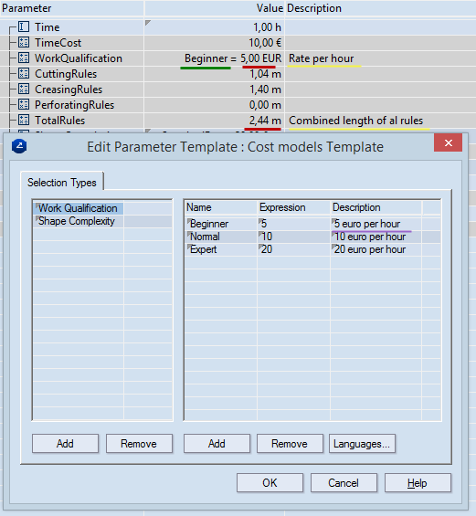Close the Edit Parameter Template dialog
476x516 pixels.
(448, 142)
